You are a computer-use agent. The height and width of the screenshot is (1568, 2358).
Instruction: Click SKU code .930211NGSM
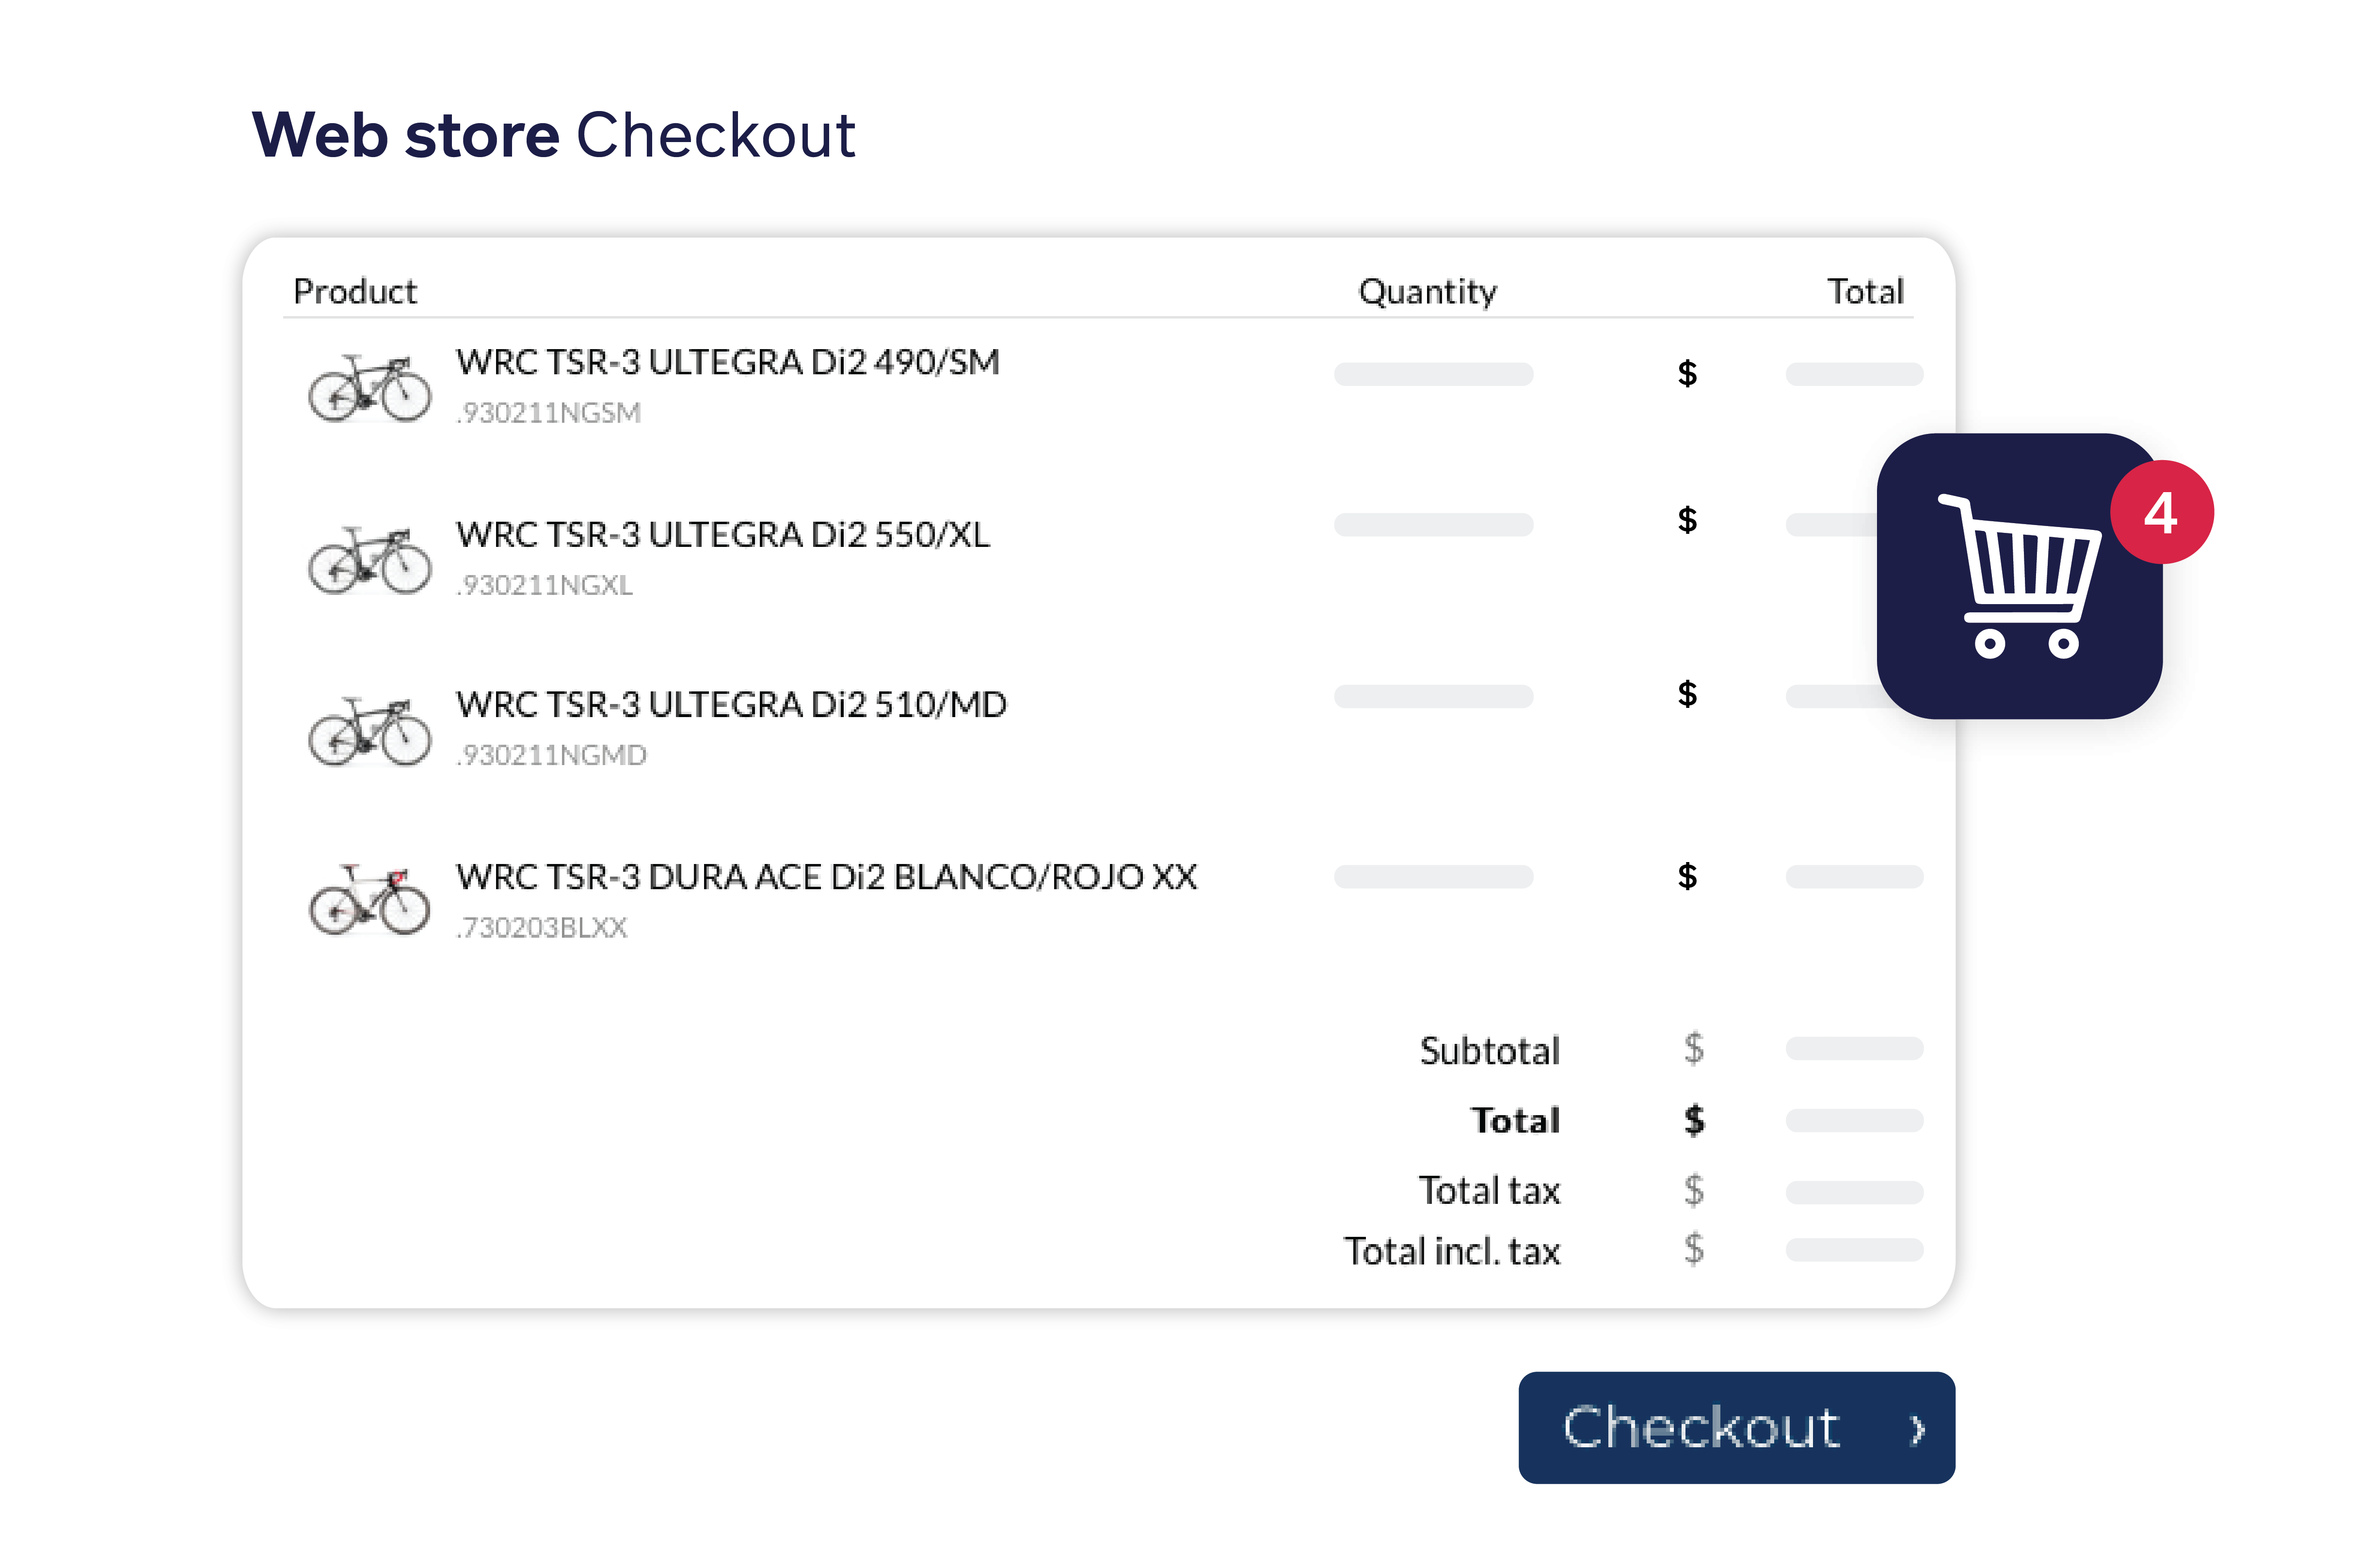tap(548, 412)
